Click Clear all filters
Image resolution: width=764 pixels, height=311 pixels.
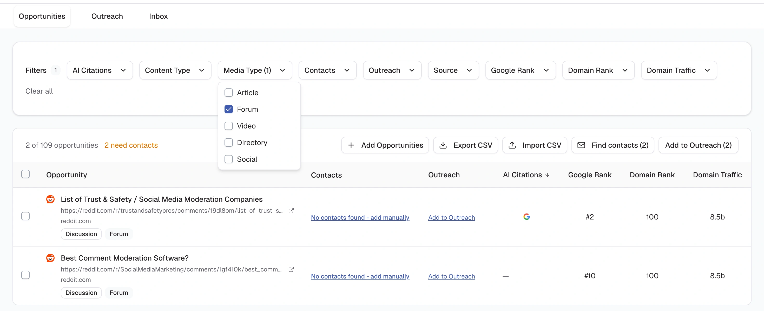(x=39, y=91)
